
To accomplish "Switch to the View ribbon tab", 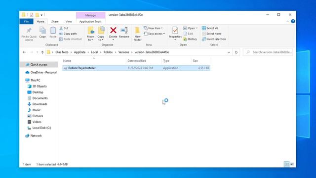I will (x=69, y=21).
